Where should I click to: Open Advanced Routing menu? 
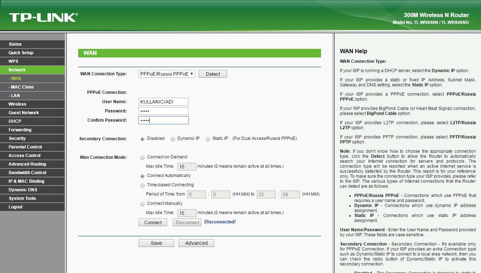point(32,164)
